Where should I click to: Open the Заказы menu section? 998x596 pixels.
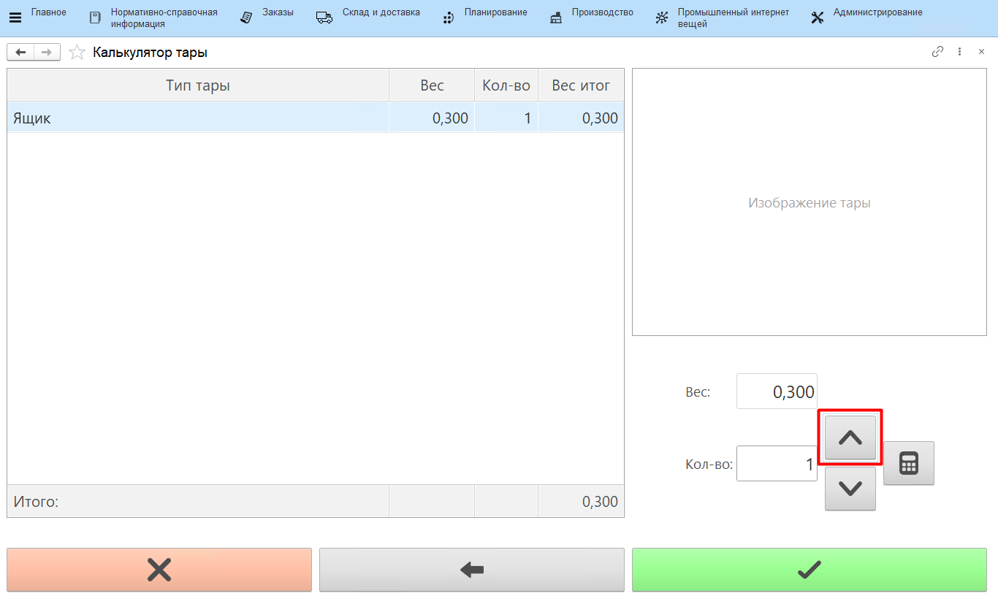[x=267, y=18]
